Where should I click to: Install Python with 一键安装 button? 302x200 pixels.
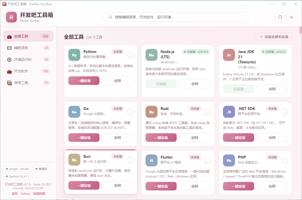pos(84,81)
